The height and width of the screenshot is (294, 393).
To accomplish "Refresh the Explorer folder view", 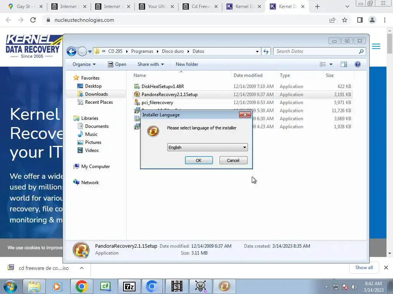I will point(266,52).
